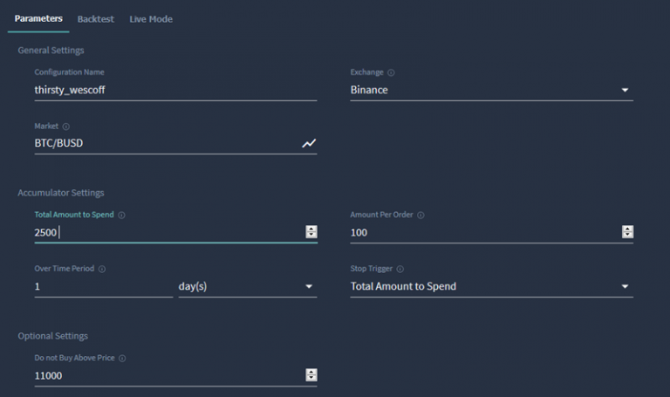Open the Exchange dropdown showing Binance

pos(492,90)
